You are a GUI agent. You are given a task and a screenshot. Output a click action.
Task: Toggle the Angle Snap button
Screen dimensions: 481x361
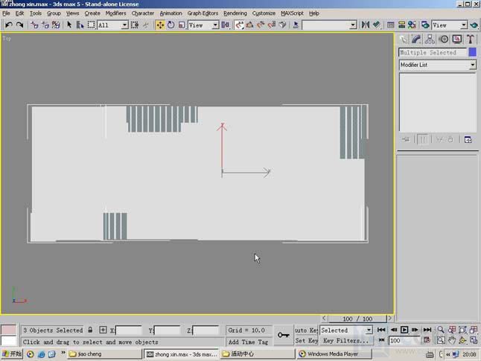[249, 25]
